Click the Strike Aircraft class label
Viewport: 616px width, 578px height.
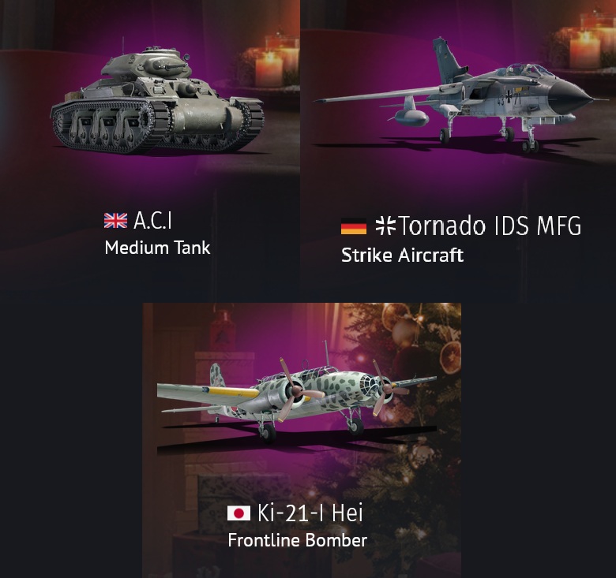click(402, 255)
